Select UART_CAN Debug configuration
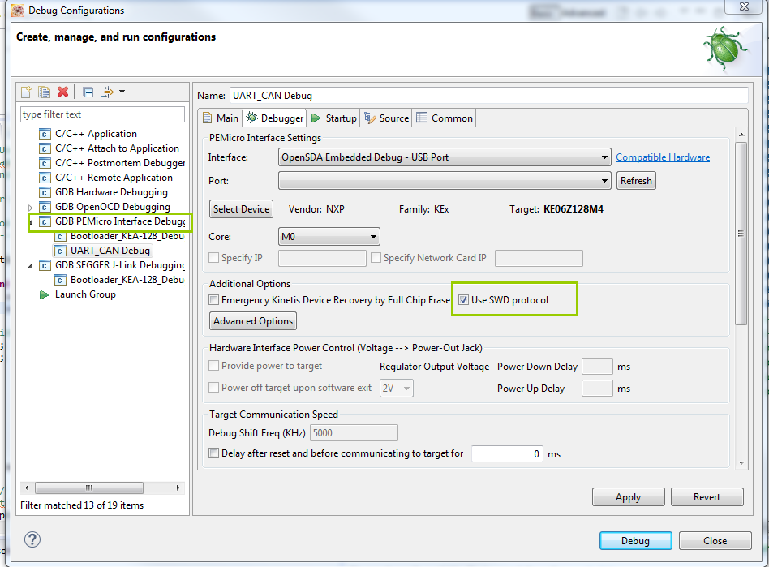769x567 pixels. point(110,251)
